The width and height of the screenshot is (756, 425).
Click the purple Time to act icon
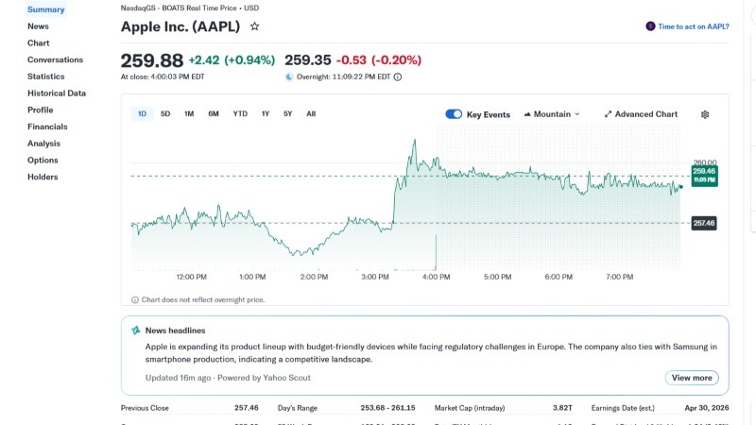(x=650, y=26)
